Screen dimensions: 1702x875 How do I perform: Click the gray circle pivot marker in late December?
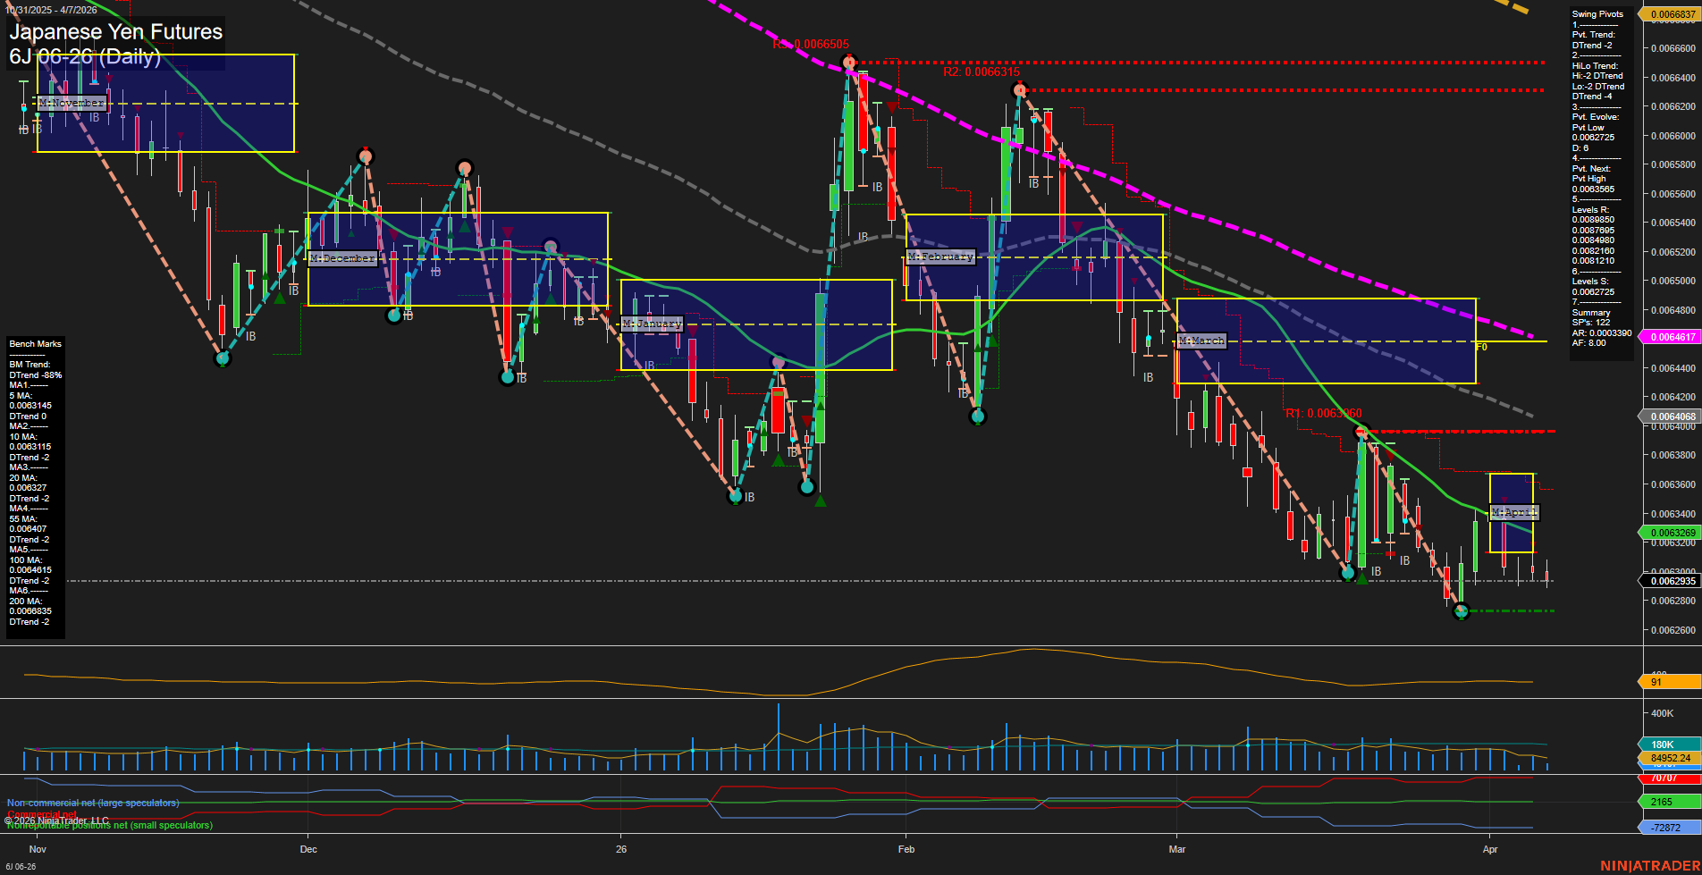[x=548, y=244]
